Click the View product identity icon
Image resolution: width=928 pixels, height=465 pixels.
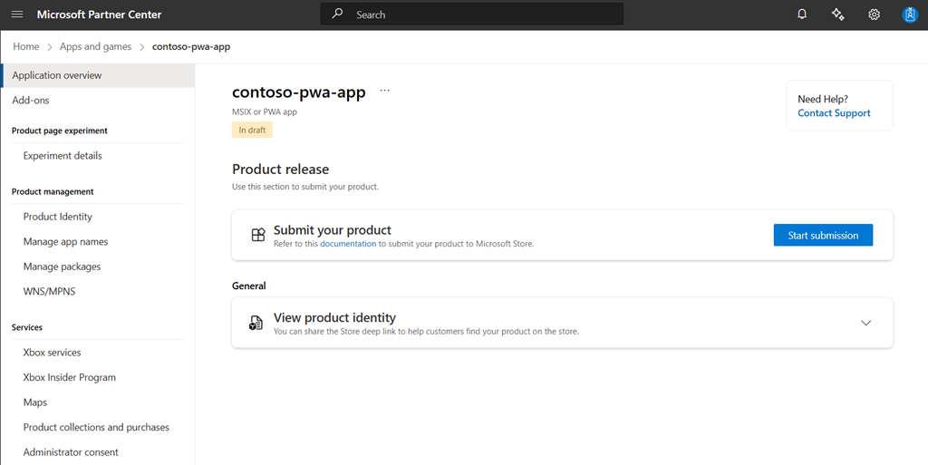click(x=256, y=323)
